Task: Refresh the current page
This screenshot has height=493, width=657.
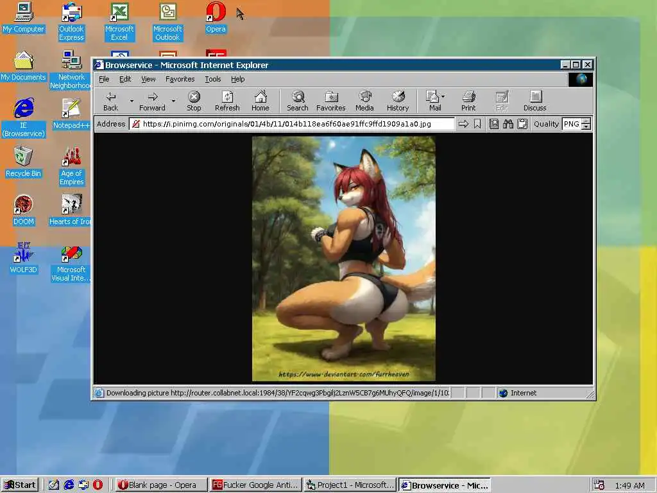Action: (227, 101)
